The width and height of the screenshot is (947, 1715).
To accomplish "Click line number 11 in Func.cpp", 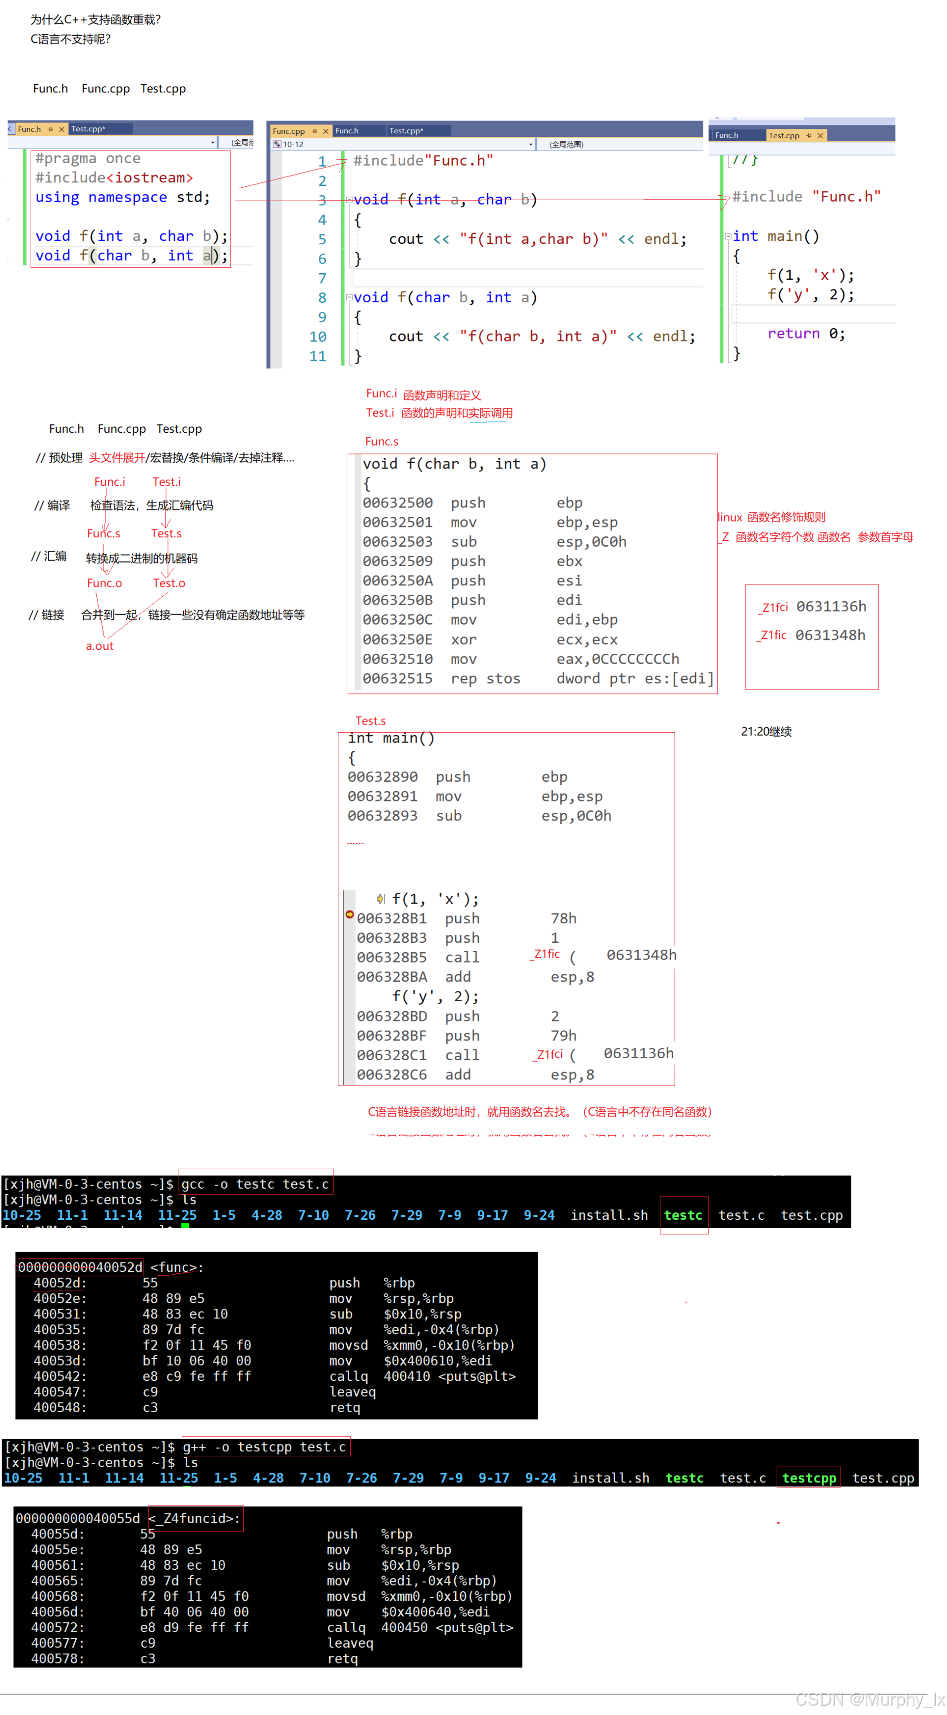I will [x=318, y=356].
